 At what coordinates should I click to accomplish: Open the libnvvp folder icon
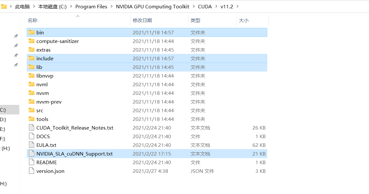pyautogui.click(x=32, y=76)
